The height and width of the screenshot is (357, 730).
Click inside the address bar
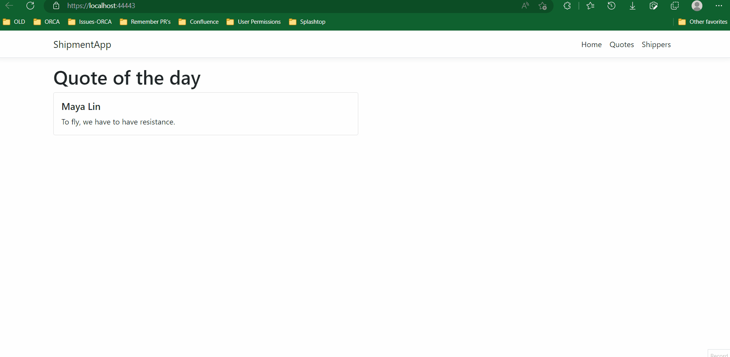pyautogui.click(x=230, y=6)
